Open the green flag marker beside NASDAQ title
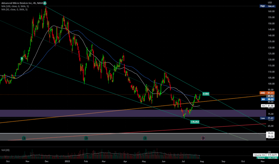 coord(45,3)
